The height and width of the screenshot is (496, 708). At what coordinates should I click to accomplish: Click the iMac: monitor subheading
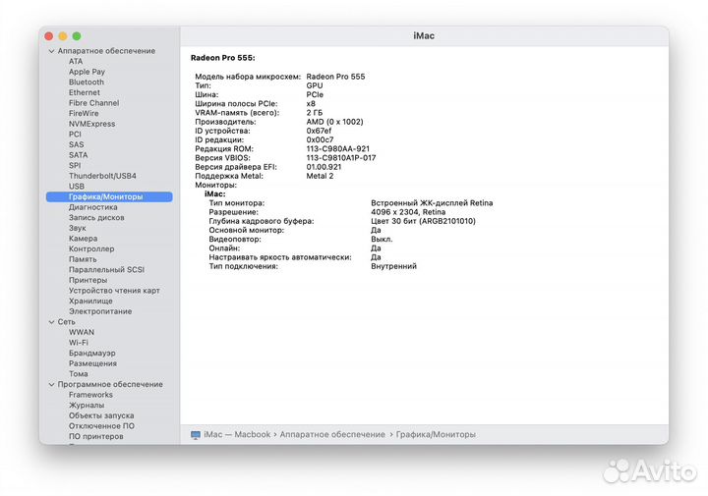[215, 193]
